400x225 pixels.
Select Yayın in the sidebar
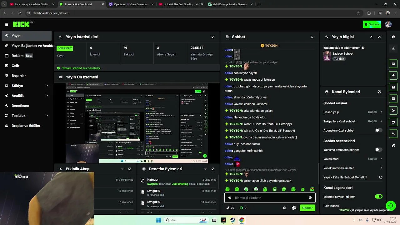[27, 36]
